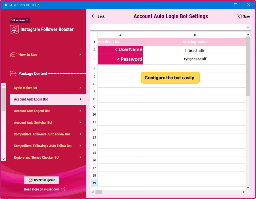
Task: Click the vUser app icon in title bar
Action: 6,5
